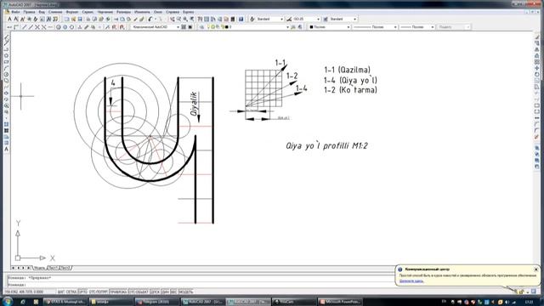544x306 pixels.
Task: Toggle ДИН dynamic input
Action: [165, 292]
